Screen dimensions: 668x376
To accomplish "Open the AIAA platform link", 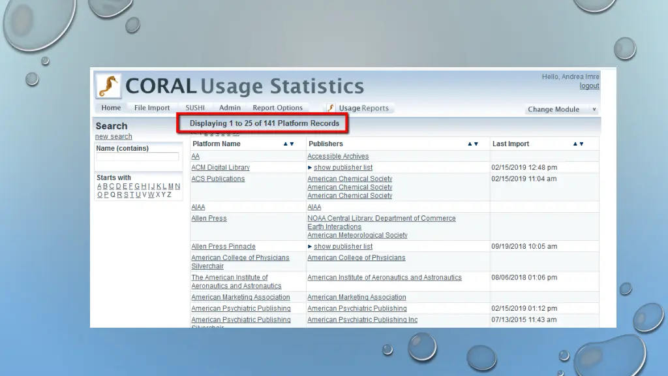I will tap(198, 207).
